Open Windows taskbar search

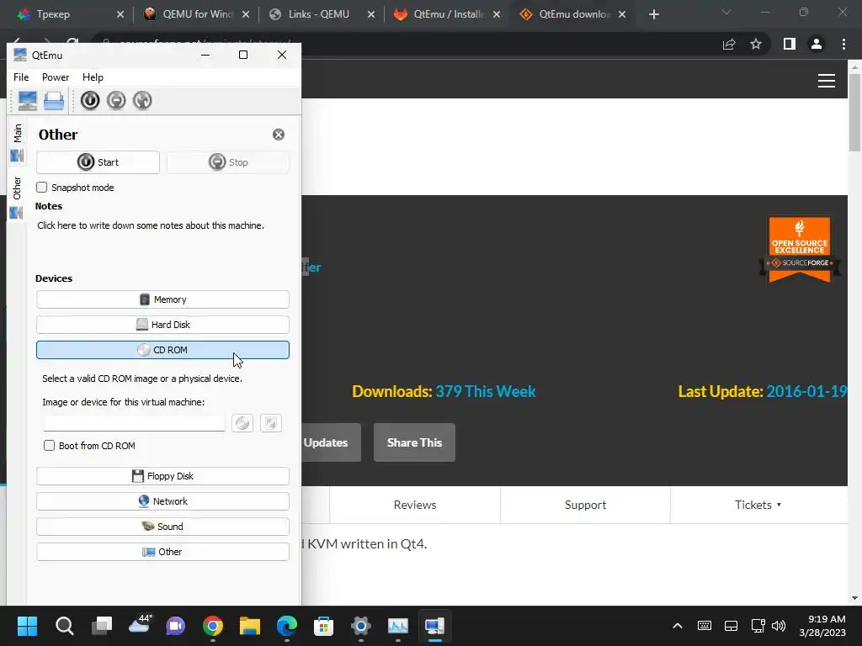(x=64, y=626)
